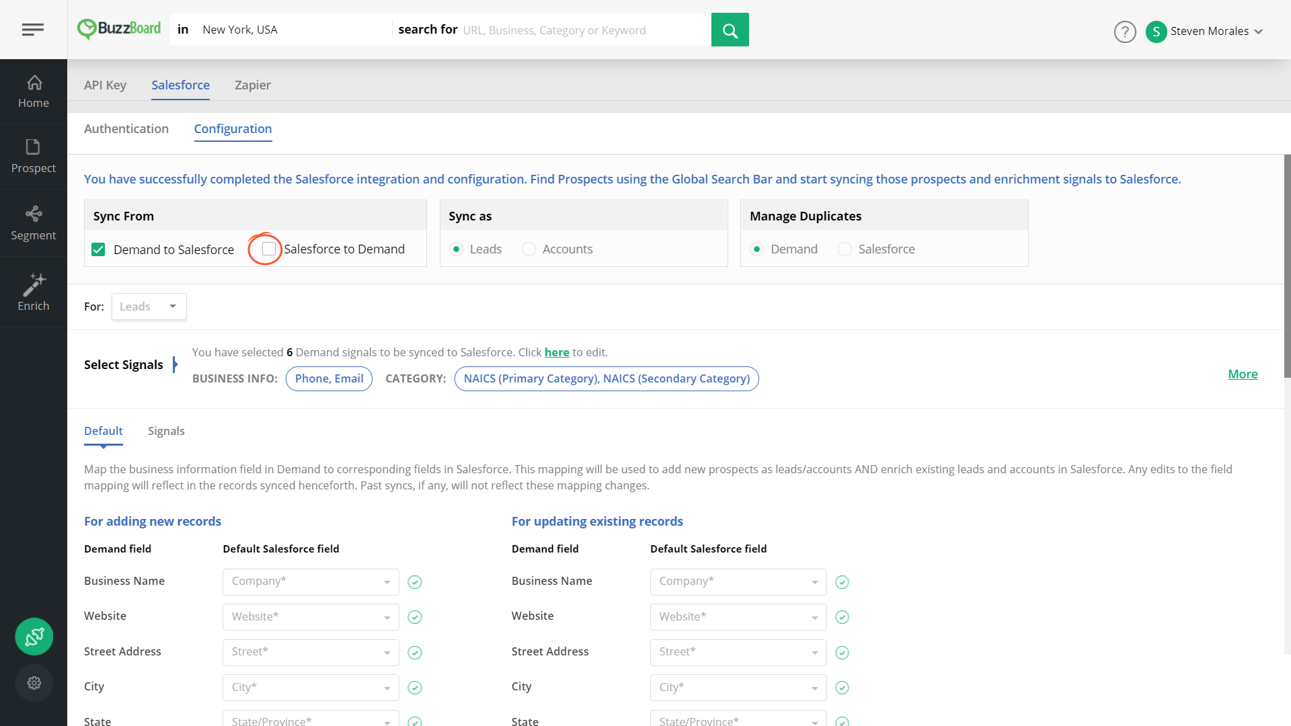This screenshot has width=1291, height=726.
Task: Click the NAICS category signal pill
Action: click(x=607, y=379)
